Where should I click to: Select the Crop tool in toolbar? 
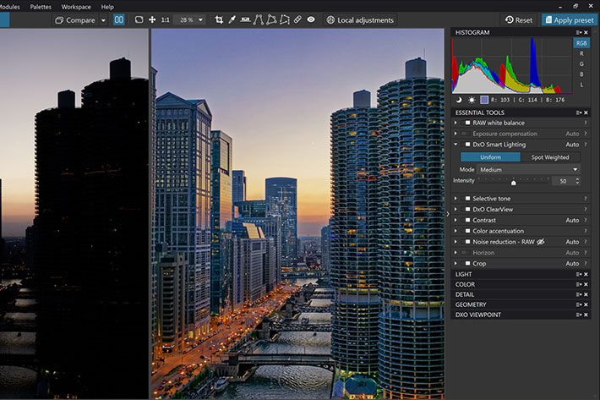click(219, 19)
